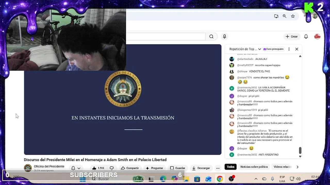Screen dimensions: 330x185
Task: Start voice search with the microphone icon
Action: click(x=225, y=36)
